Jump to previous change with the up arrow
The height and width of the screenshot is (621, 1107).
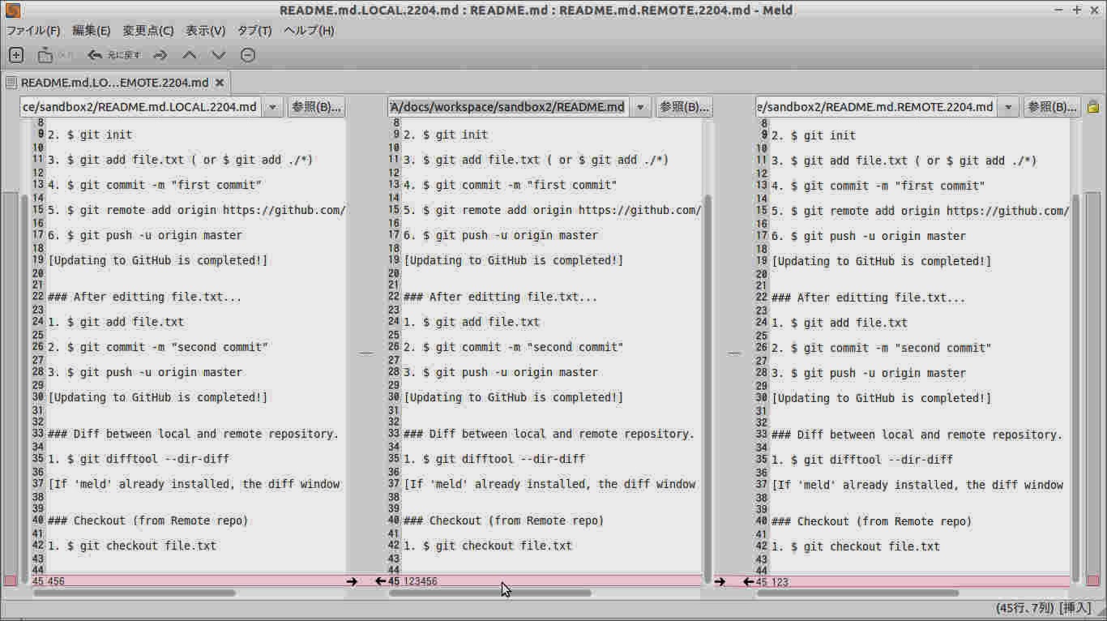tap(189, 54)
